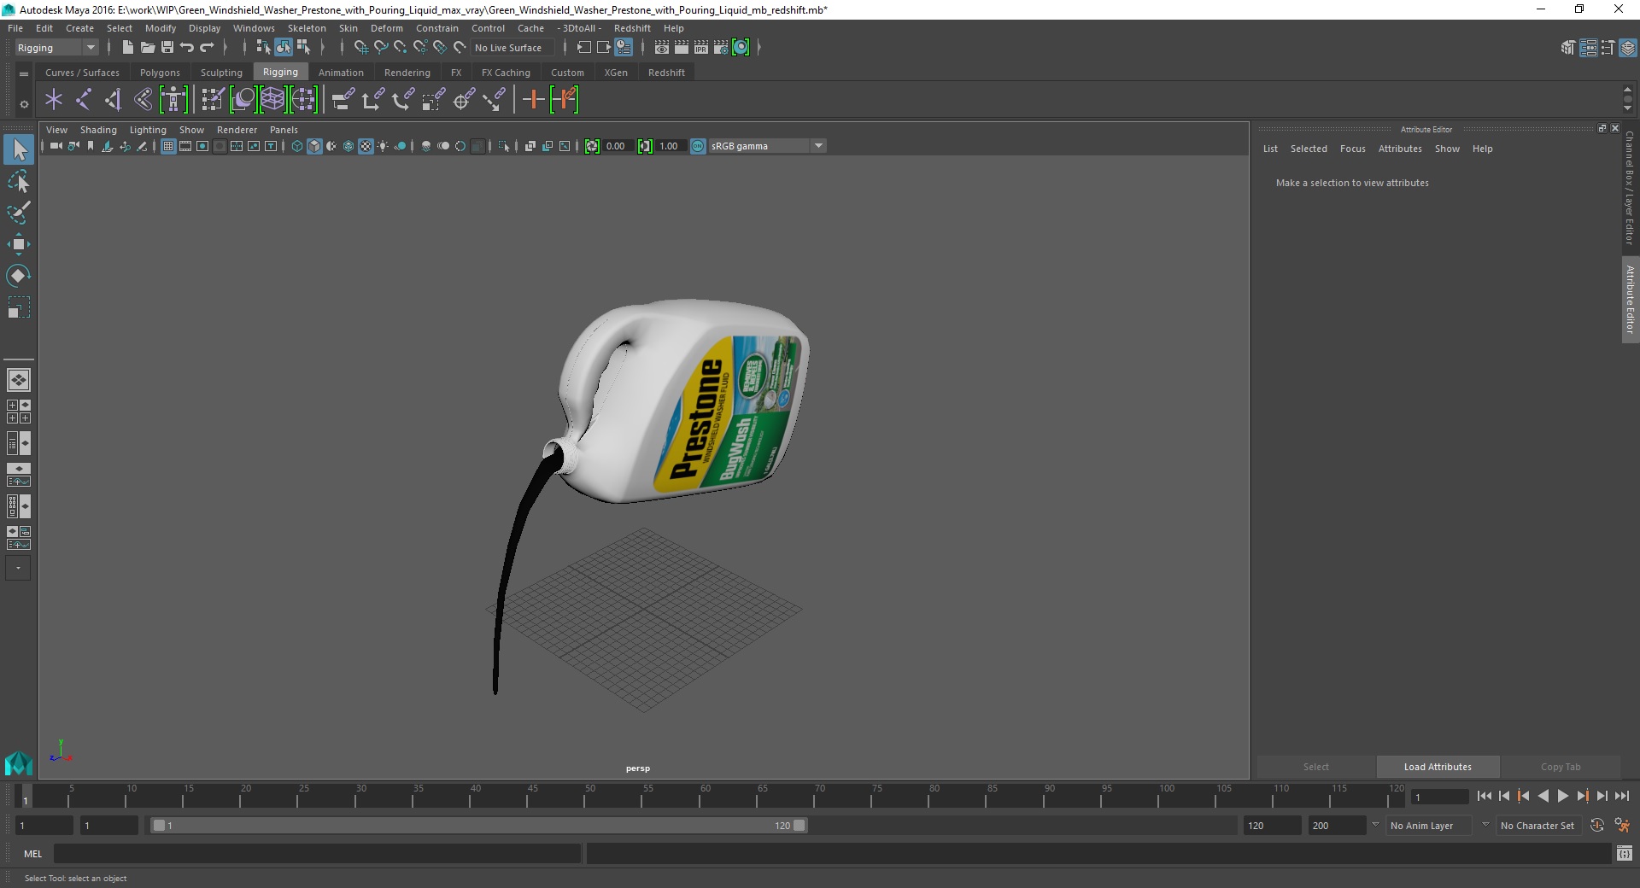Click the MEL command line input field
1640x888 pixels.
click(318, 854)
